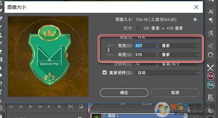Open the Glyphs panel icon (italic A)
This screenshot has height=118, width=218.
211,33
